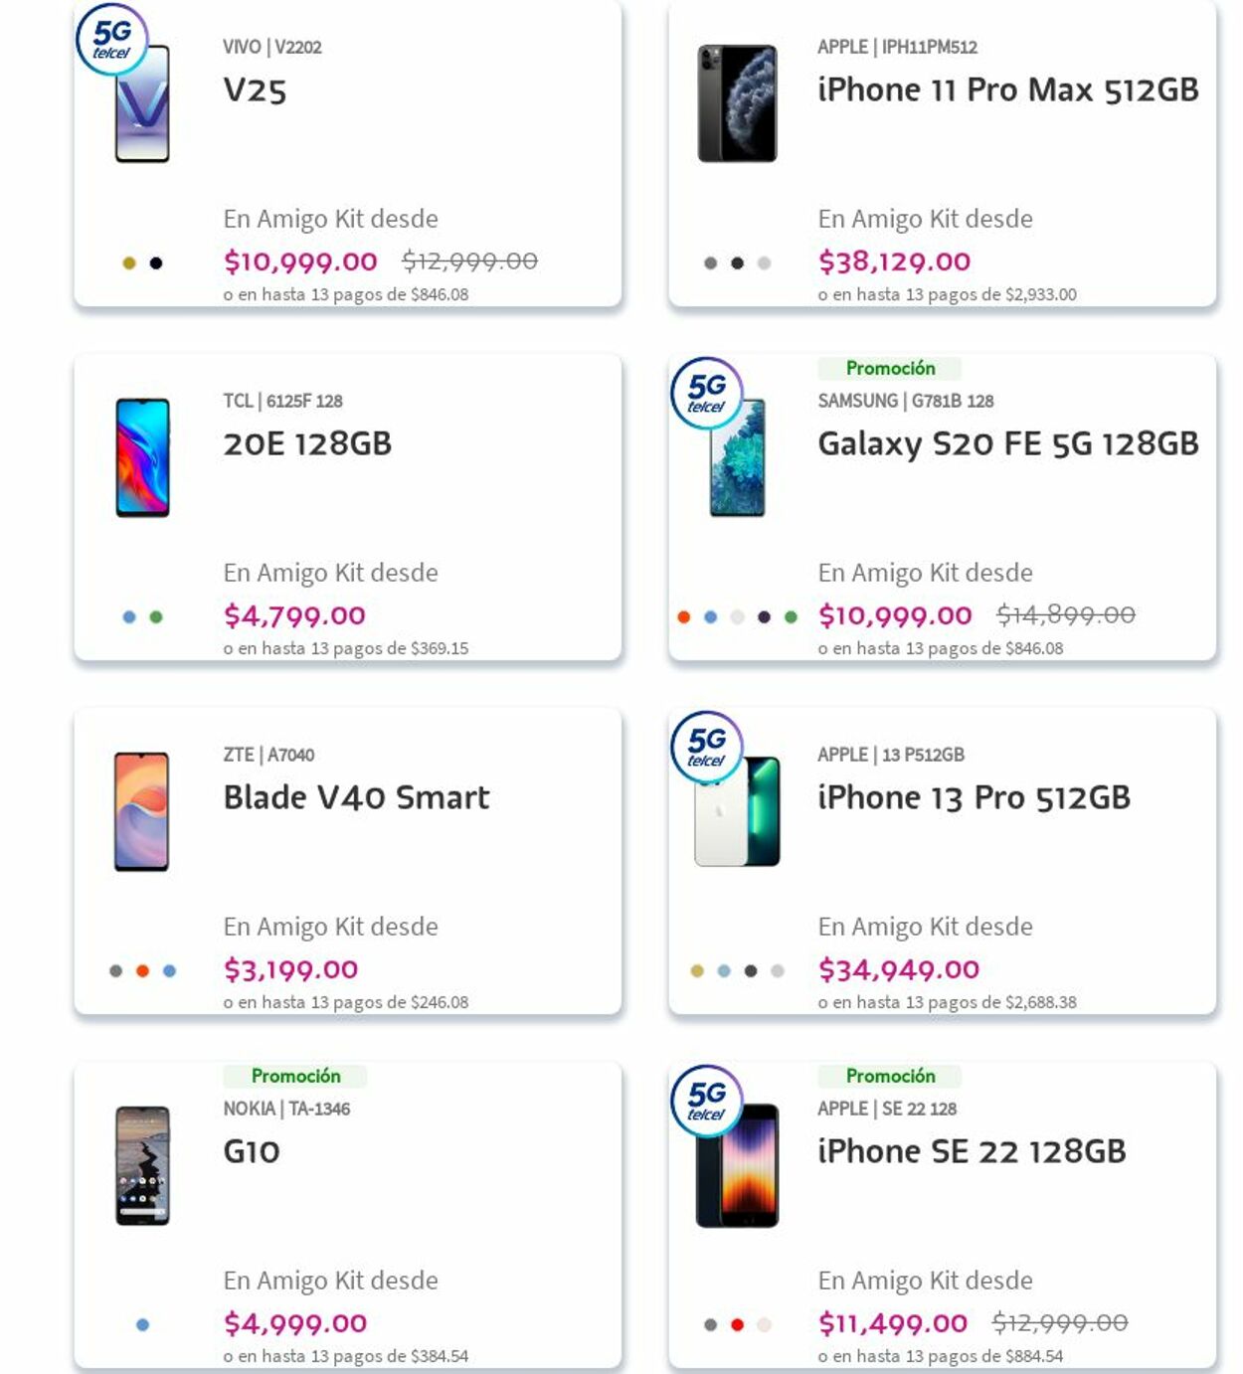Click the 5G badge on iPhone SE 22
The width and height of the screenshot is (1243, 1374).
[706, 1101]
